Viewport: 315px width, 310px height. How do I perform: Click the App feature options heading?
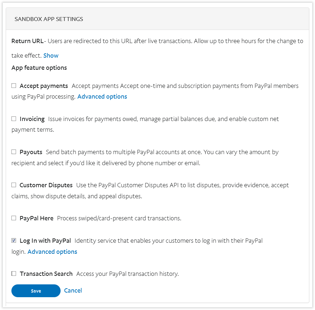(39, 68)
